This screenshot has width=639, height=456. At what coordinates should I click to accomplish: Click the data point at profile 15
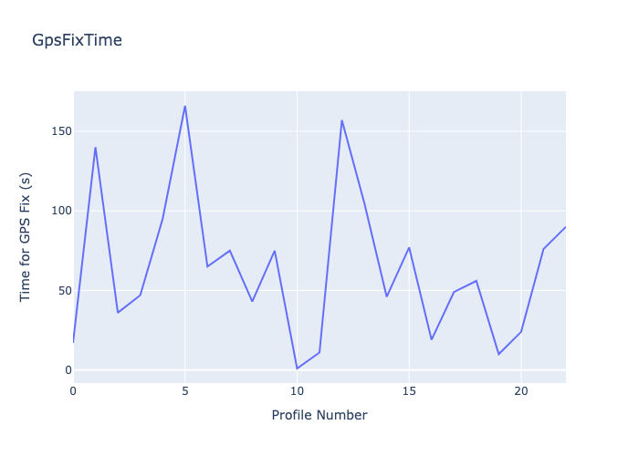coord(409,247)
